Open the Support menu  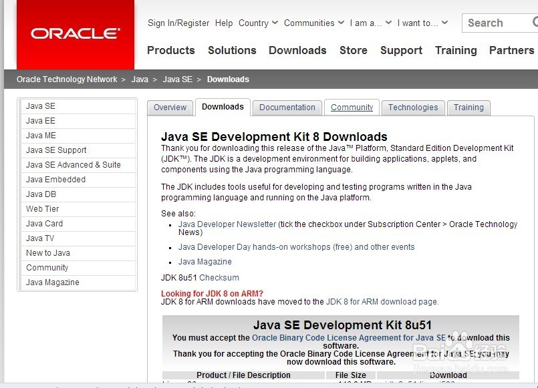401,50
